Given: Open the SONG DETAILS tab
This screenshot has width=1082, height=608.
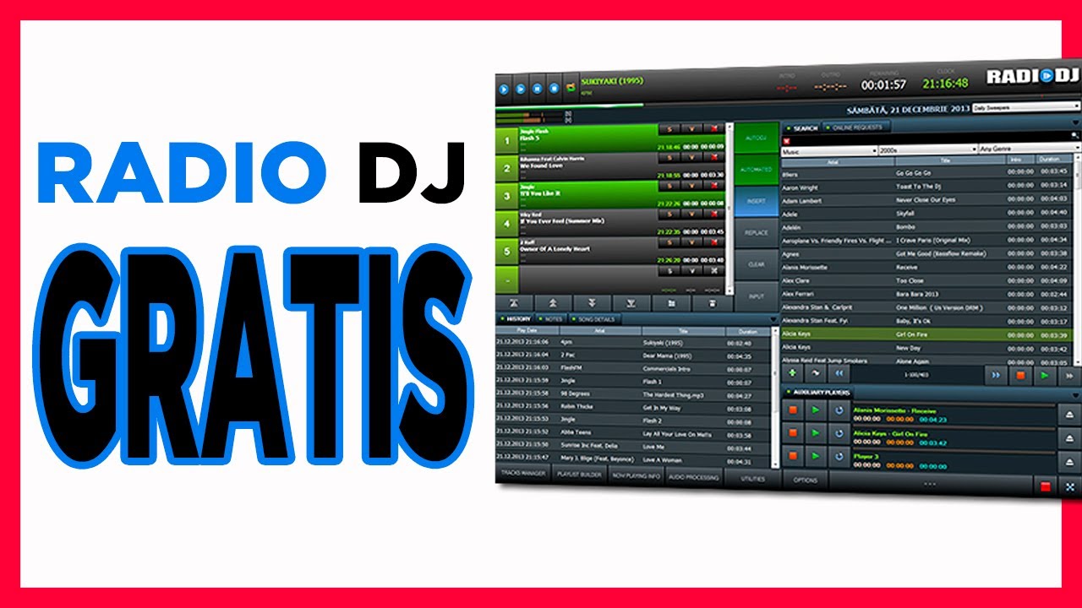Looking at the screenshot, I should 595,319.
